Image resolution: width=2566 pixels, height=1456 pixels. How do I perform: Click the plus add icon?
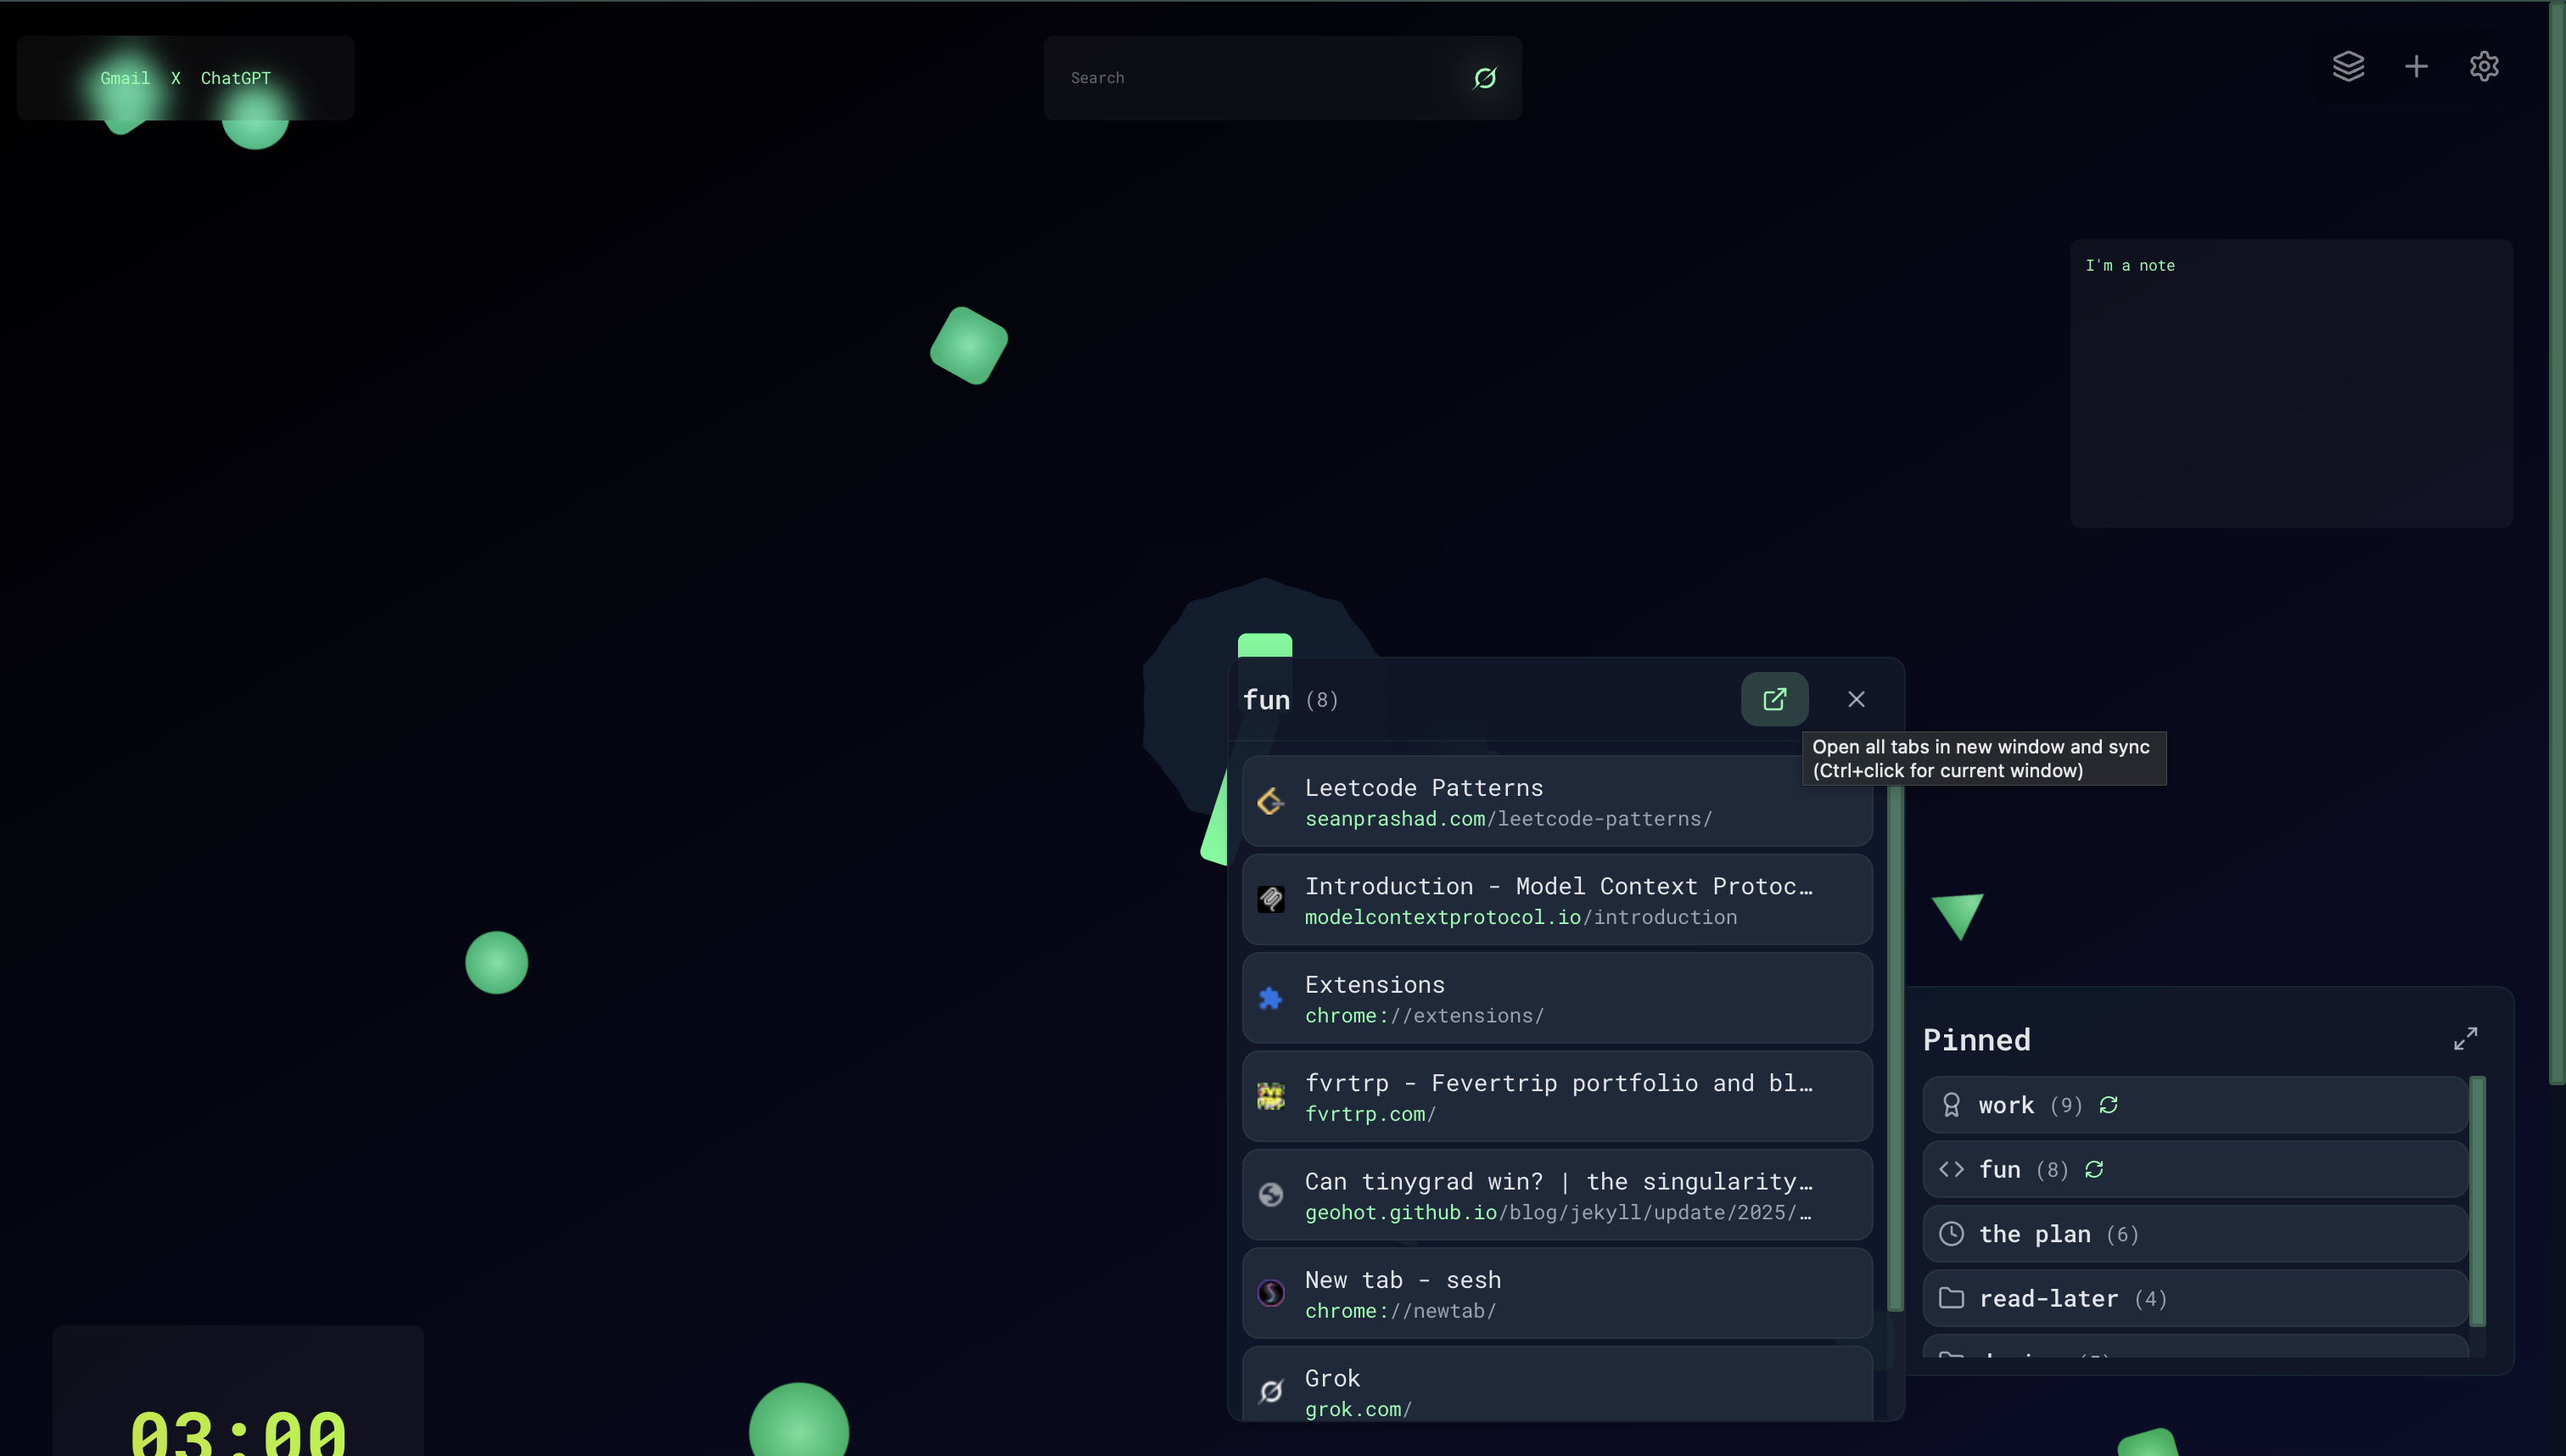pyautogui.click(x=2416, y=66)
